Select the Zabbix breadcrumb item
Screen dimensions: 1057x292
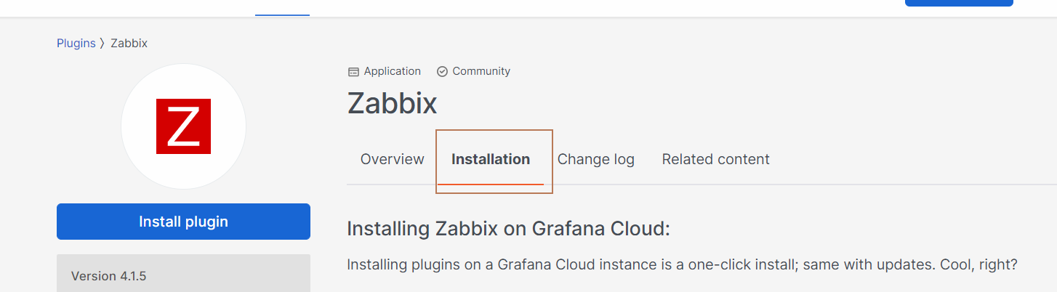point(129,44)
